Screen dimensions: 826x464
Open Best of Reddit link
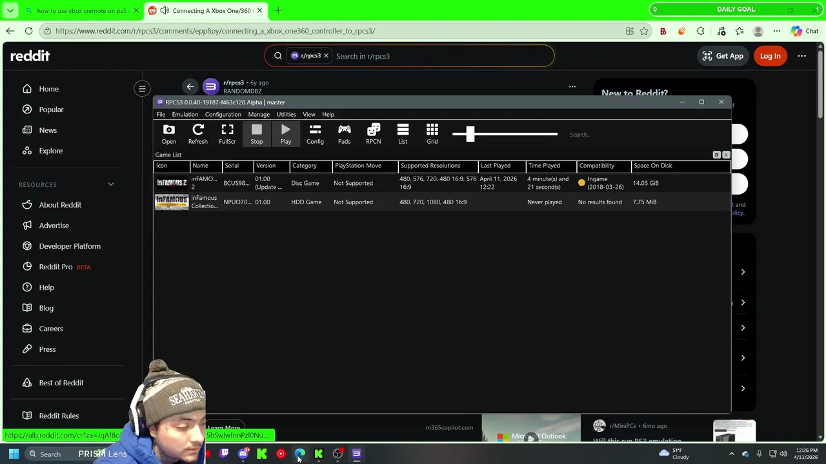61,383
